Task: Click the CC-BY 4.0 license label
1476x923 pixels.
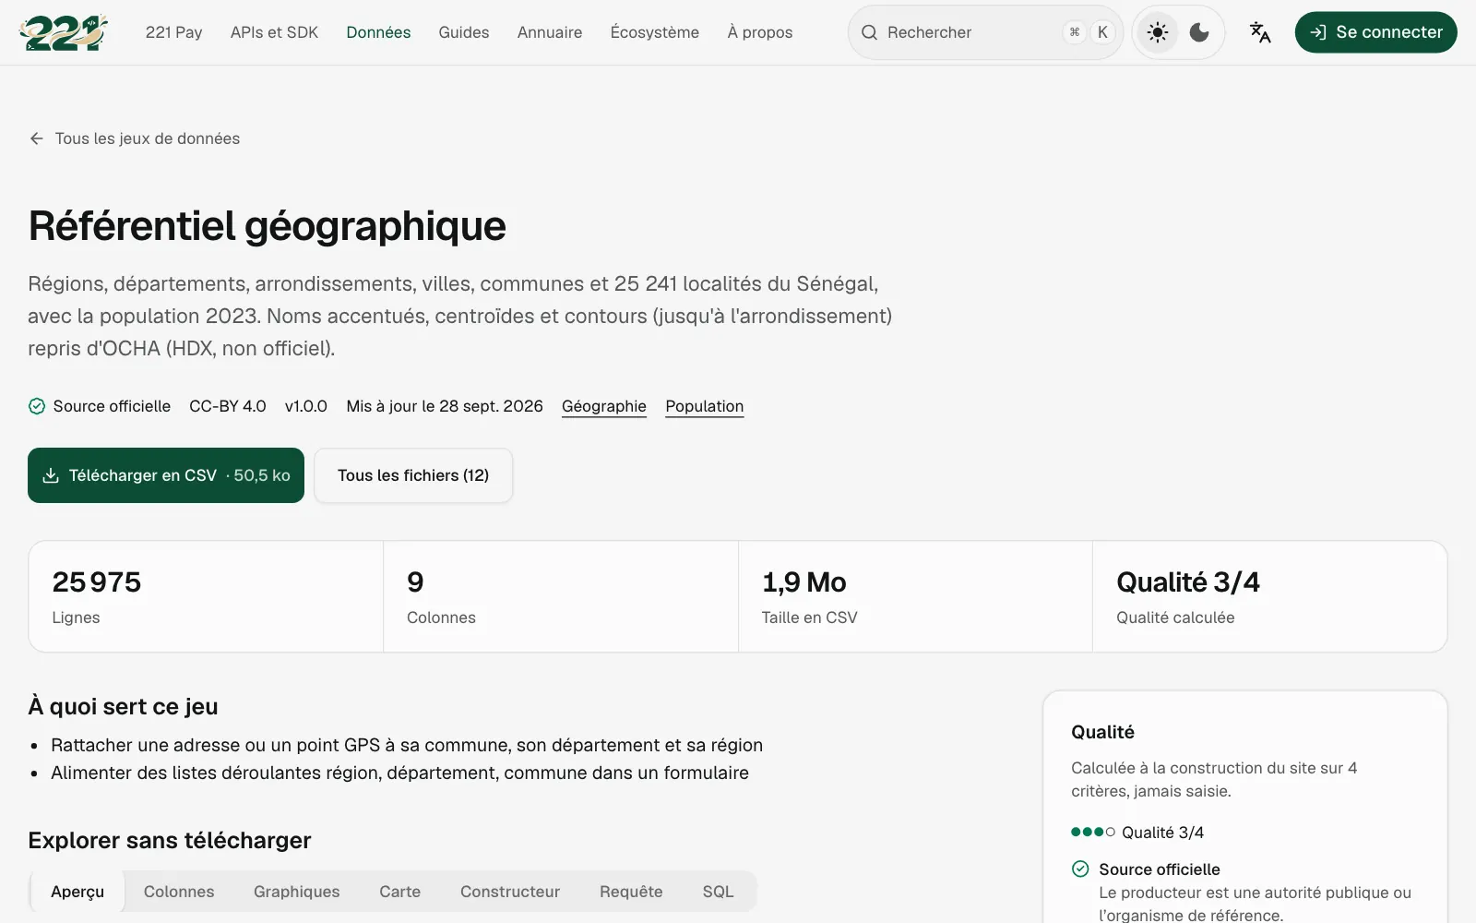Action: (228, 406)
